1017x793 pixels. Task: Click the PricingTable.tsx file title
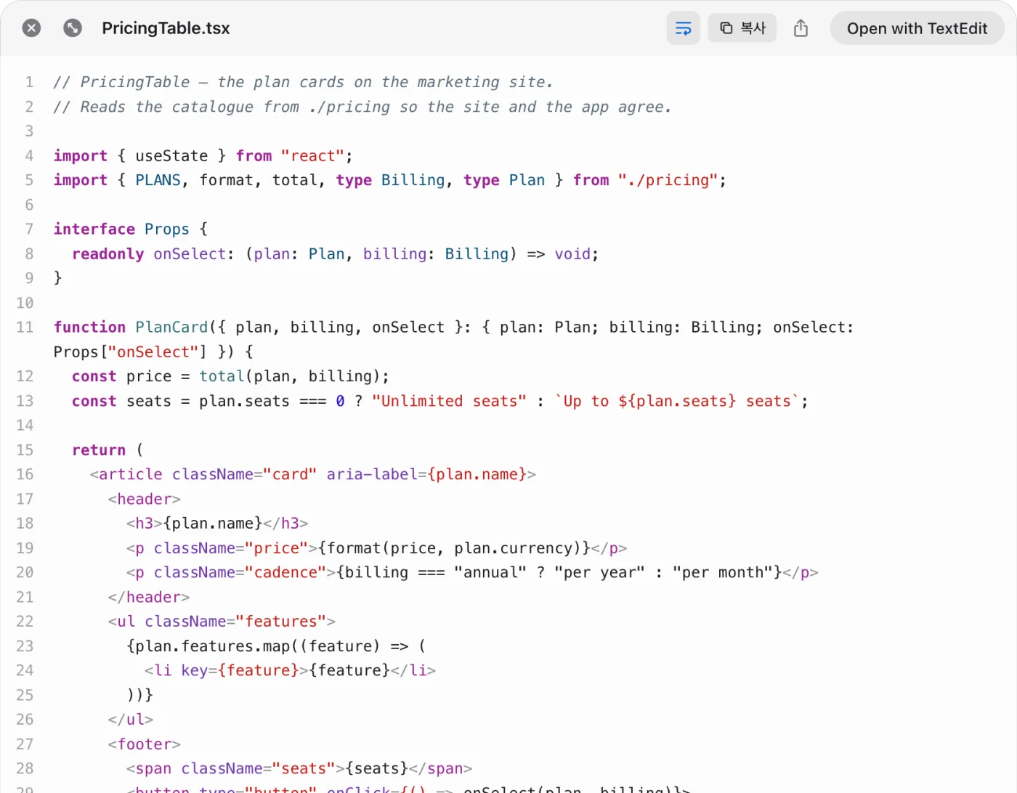(166, 28)
